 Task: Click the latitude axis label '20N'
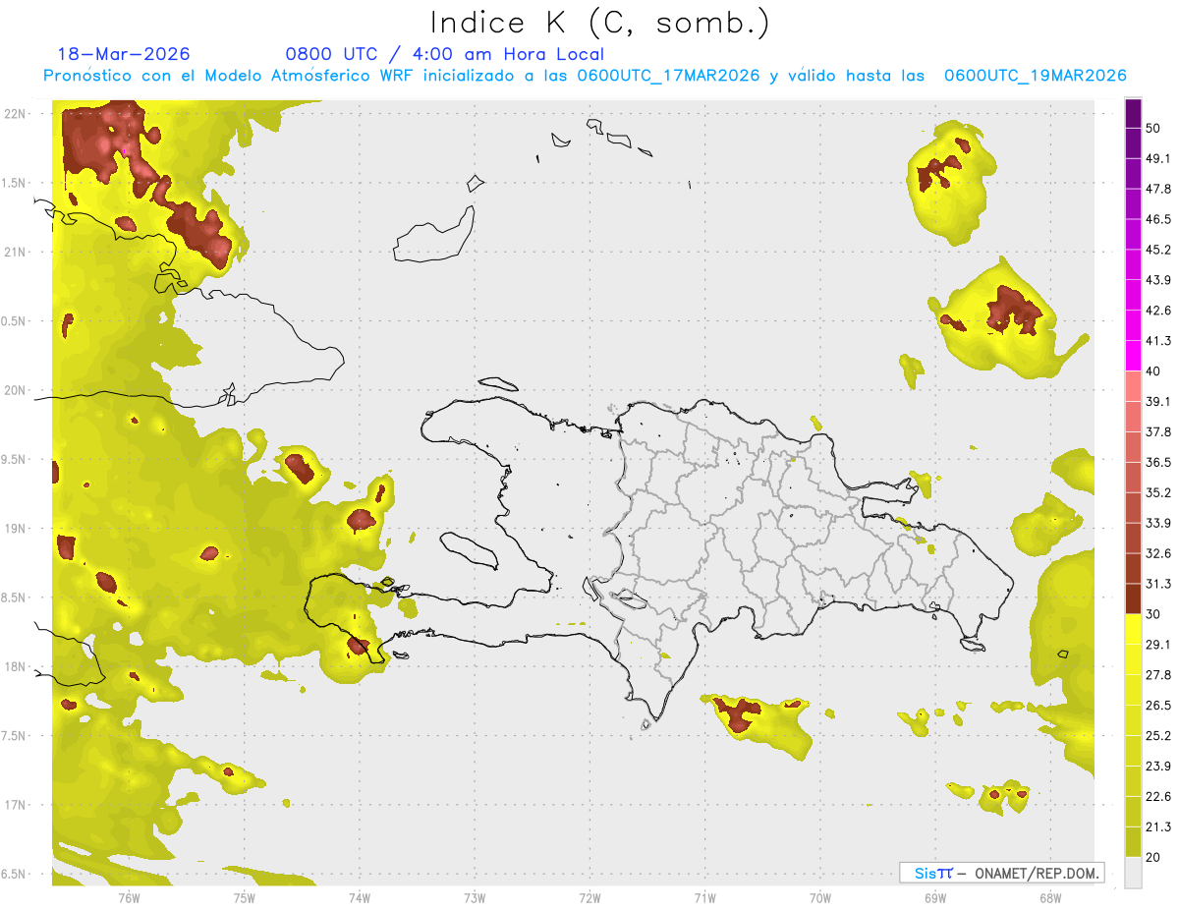pyautogui.click(x=14, y=390)
